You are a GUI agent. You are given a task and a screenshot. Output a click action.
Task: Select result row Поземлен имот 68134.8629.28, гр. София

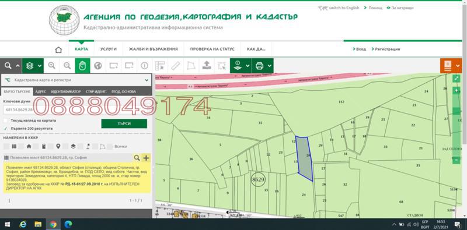coord(67,158)
